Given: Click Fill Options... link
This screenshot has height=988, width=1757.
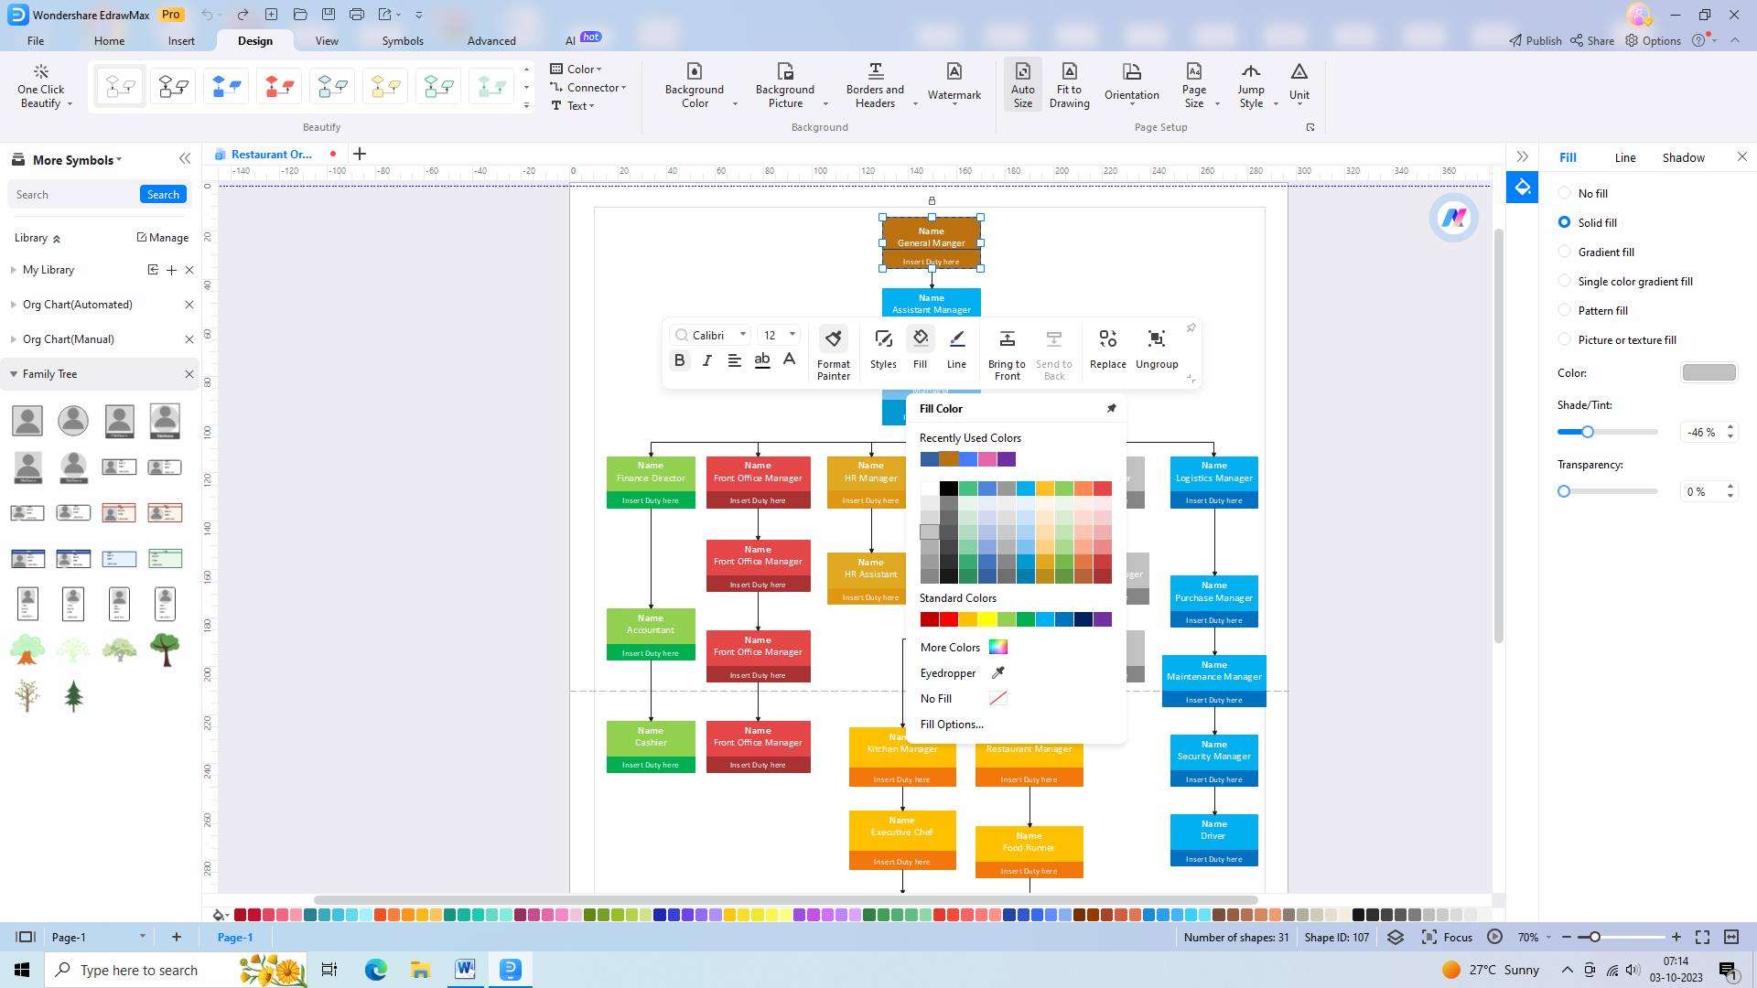Looking at the screenshot, I should (952, 724).
